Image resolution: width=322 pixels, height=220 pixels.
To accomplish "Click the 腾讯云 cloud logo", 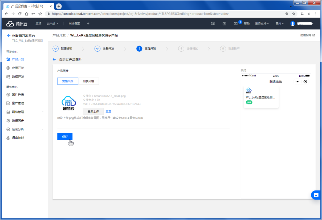I will click(x=17, y=24).
